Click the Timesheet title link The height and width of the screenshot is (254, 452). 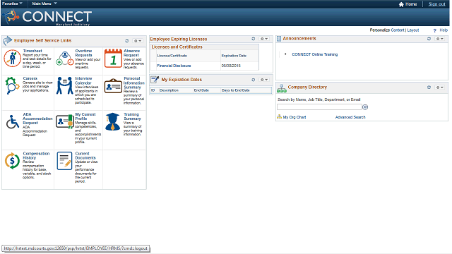click(32, 51)
